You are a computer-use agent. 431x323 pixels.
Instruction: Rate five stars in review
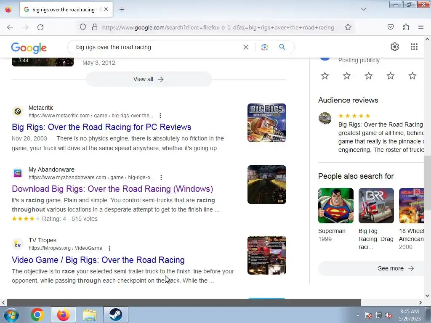[412, 76]
